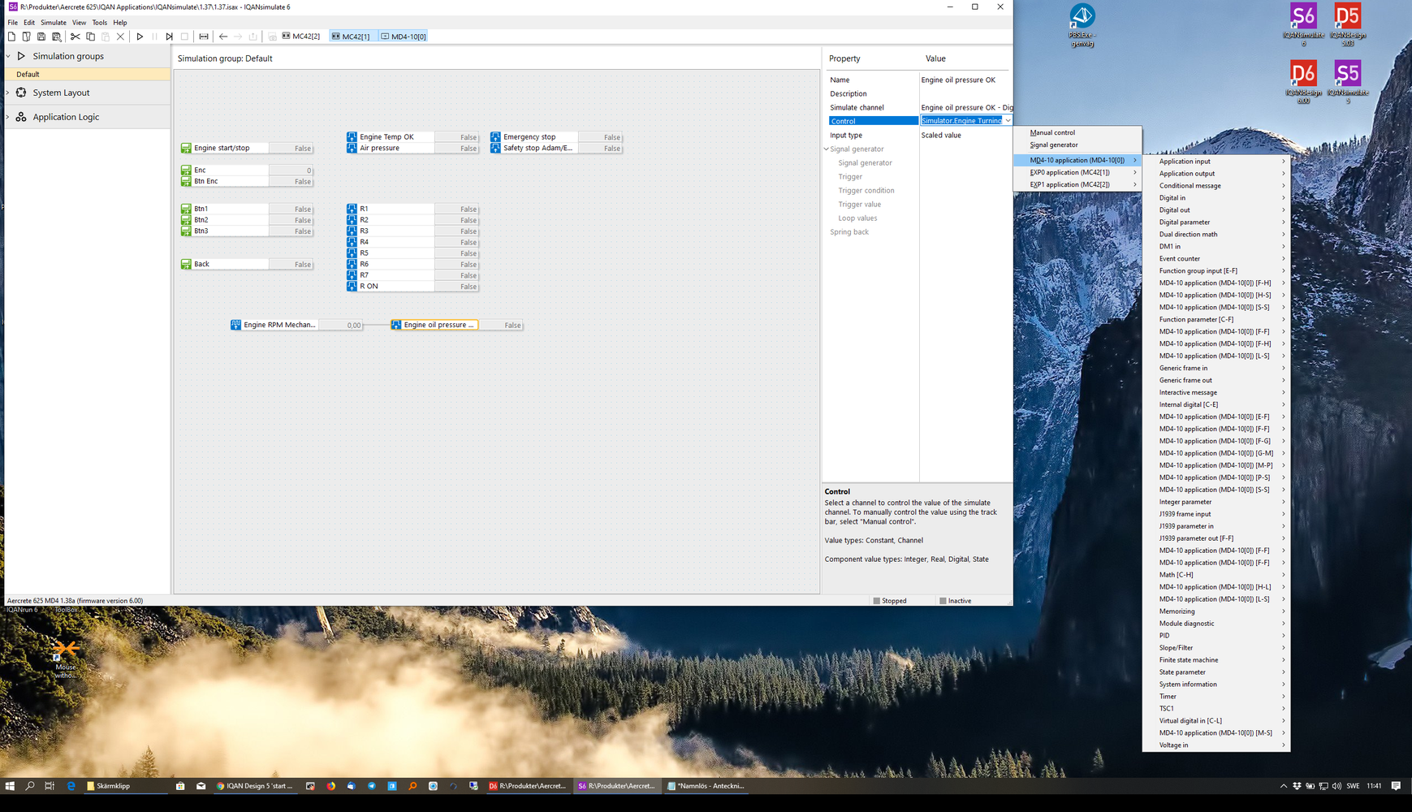
Task: Open the Help menu
Action: point(120,23)
